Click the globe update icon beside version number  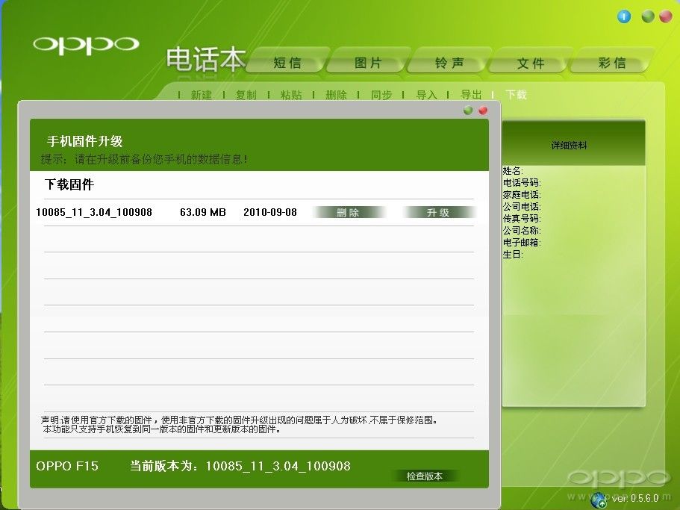(x=600, y=500)
